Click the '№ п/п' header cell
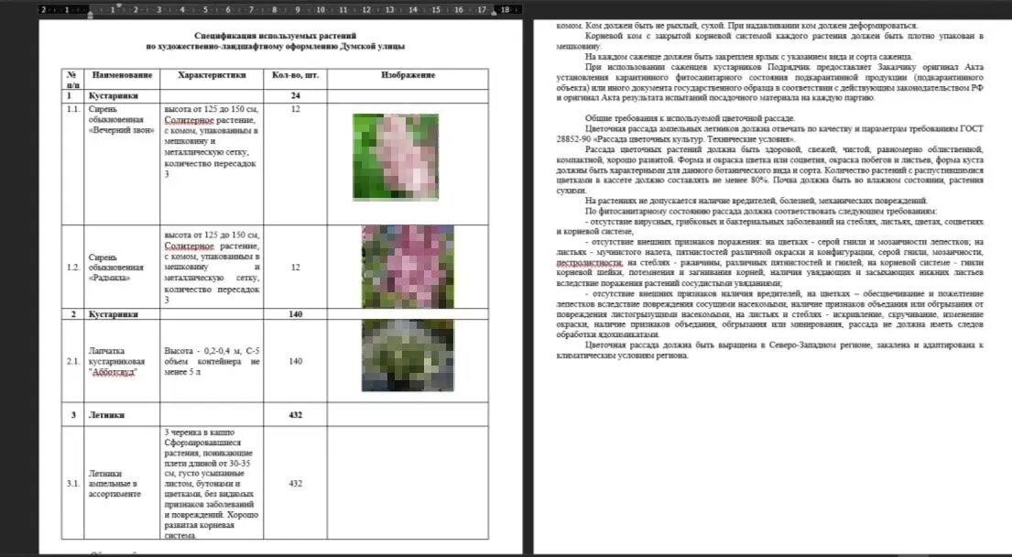The image size is (1012, 557). coord(73,80)
